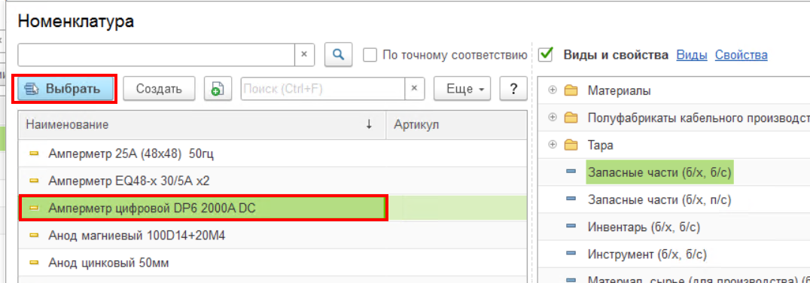Click the Создать button
The image size is (810, 283).
(159, 88)
